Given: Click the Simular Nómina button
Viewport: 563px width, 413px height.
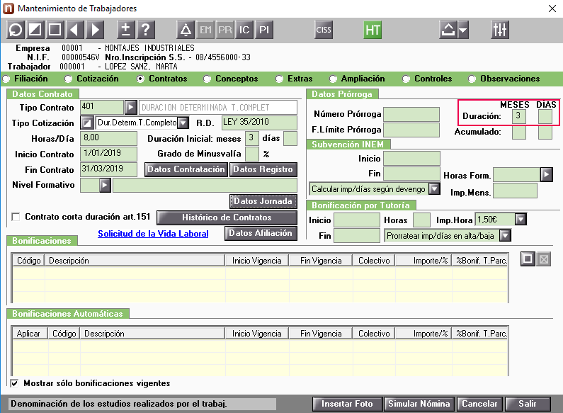Looking at the screenshot, I should pos(419,404).
